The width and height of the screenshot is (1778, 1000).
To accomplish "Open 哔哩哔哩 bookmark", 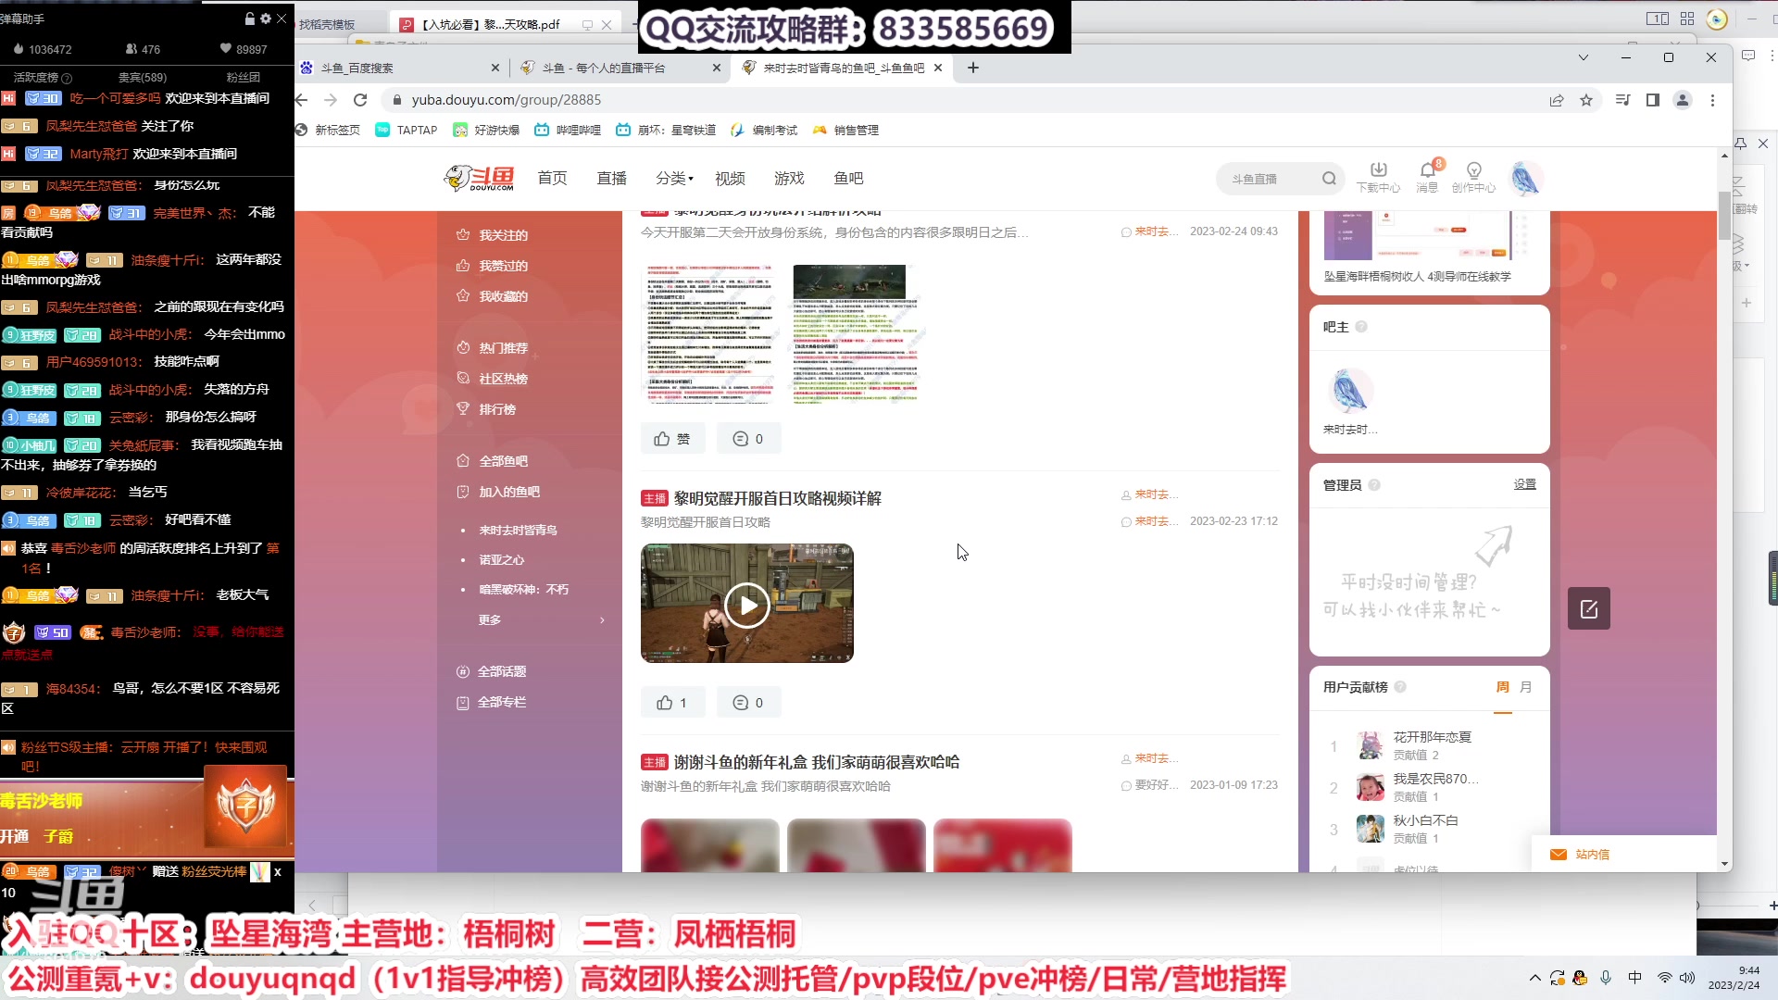I will click(568, 131).
